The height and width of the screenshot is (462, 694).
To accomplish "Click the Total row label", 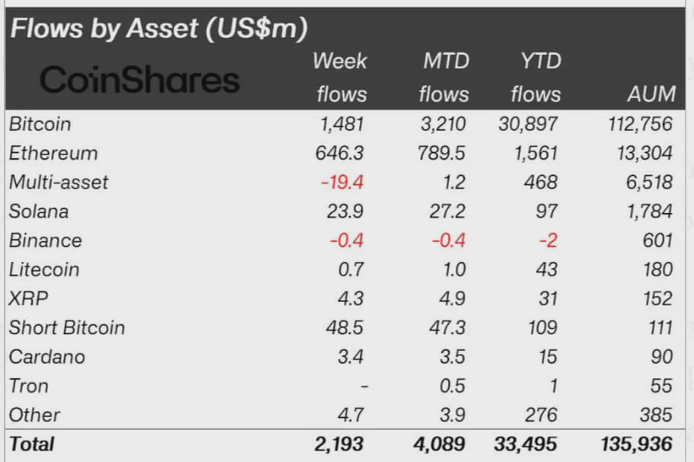I will (32, 443).
